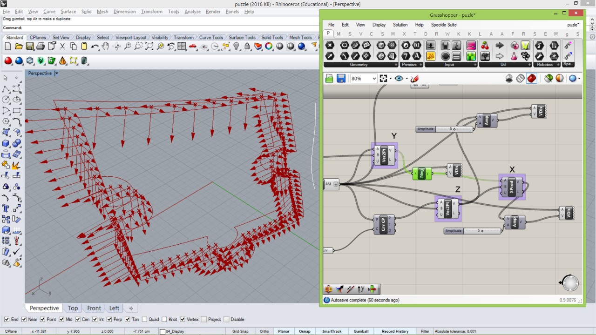Viewport: 596px width, 335px height.
Task: Click the pink flask icon in Util group
Action: (514, 56)
